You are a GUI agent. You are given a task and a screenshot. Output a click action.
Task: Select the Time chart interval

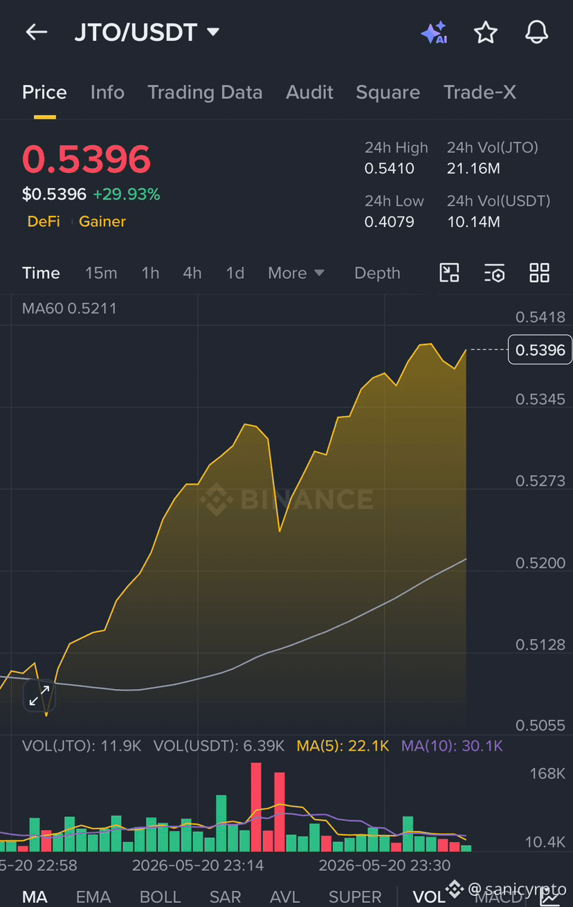pos(41,273)
